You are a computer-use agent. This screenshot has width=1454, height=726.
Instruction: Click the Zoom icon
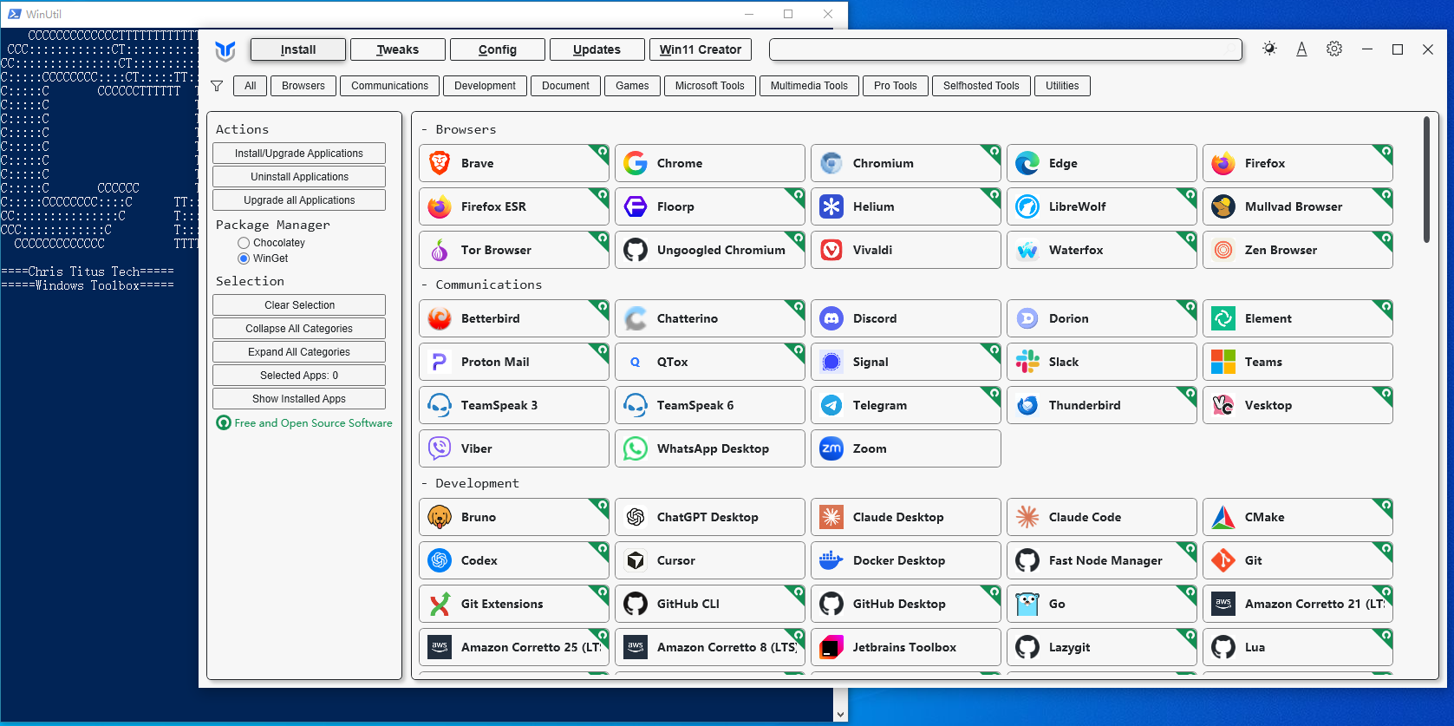831,448
